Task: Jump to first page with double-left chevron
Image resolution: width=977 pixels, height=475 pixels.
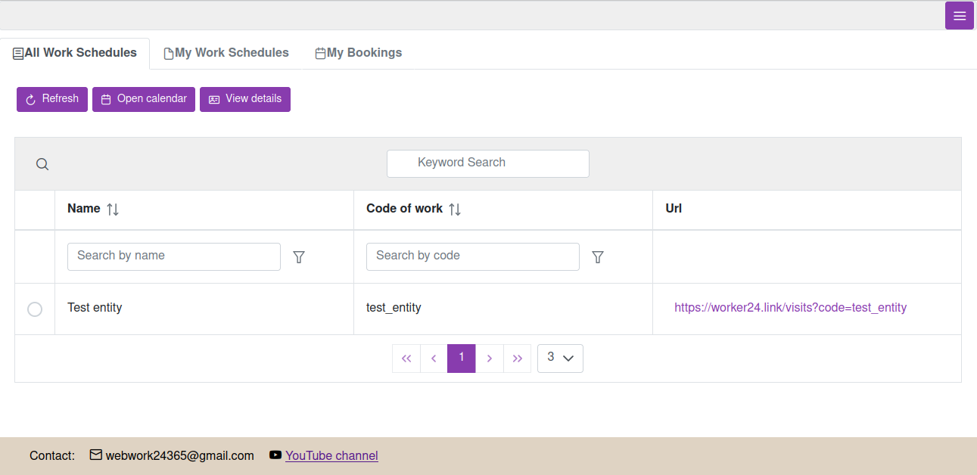Action: coord(406,358)
